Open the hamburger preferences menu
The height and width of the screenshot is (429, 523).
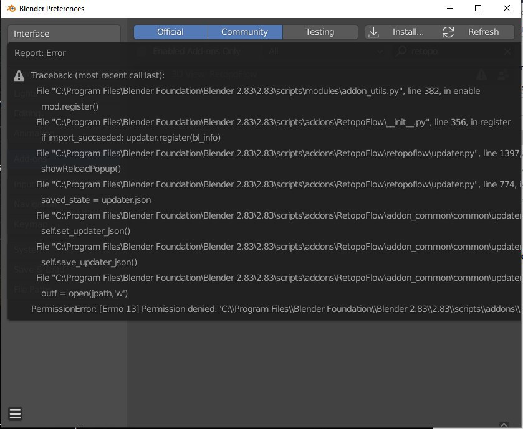[x=16, y=413]
